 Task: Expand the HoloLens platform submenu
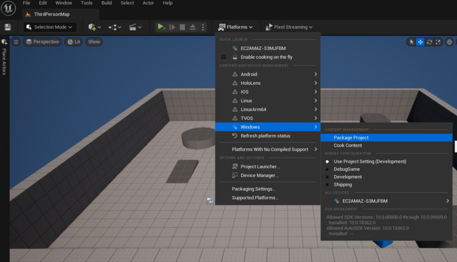click(x=268, y=83)
